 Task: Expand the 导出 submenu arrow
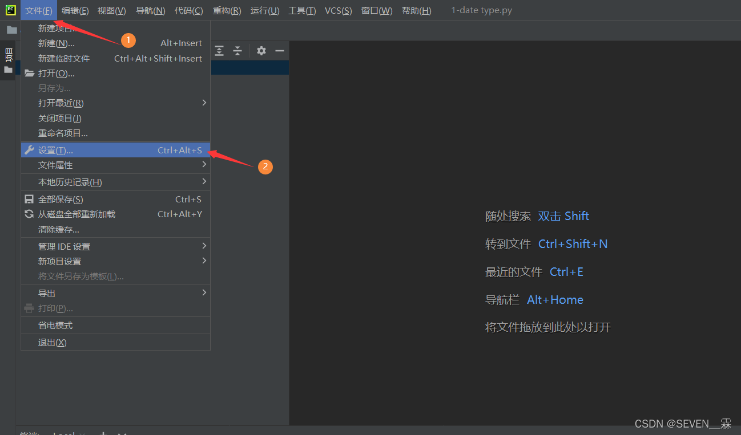click(204, 293)
